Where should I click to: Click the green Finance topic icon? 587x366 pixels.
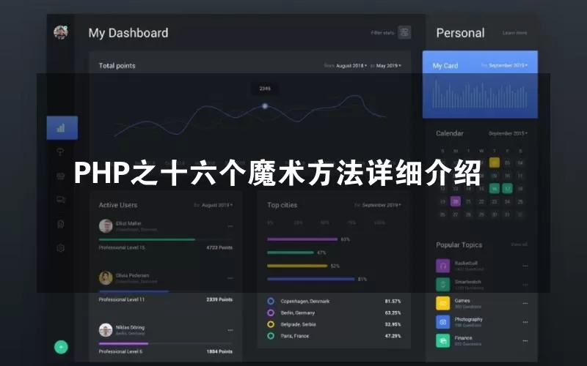pos(443,340)
